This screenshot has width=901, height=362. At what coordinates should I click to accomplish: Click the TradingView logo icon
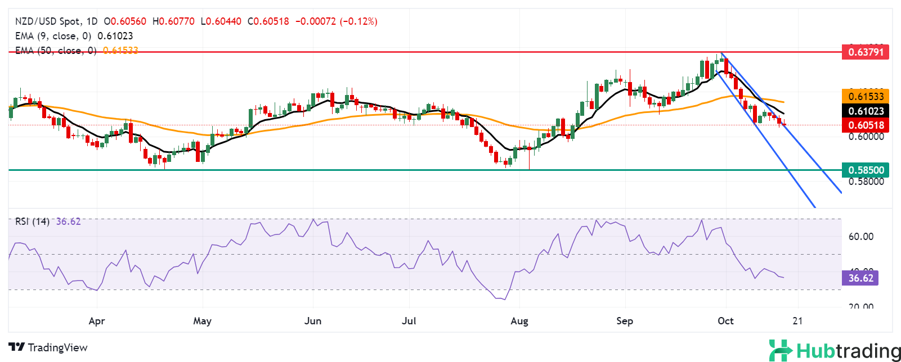(17, 347)
